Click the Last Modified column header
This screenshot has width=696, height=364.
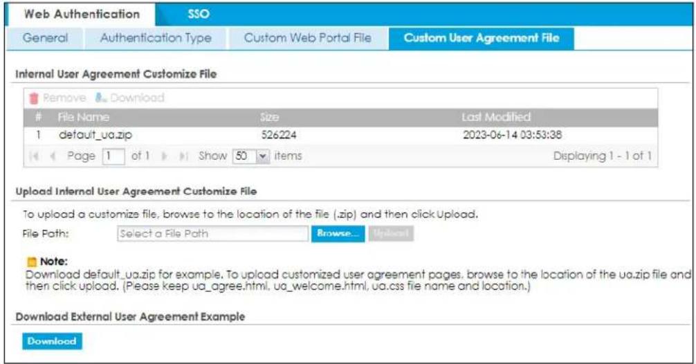coord(496,117)
